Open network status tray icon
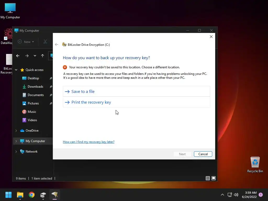Viewport: 268px width, 201px height. pyautogui.click(x=230, y=195)
